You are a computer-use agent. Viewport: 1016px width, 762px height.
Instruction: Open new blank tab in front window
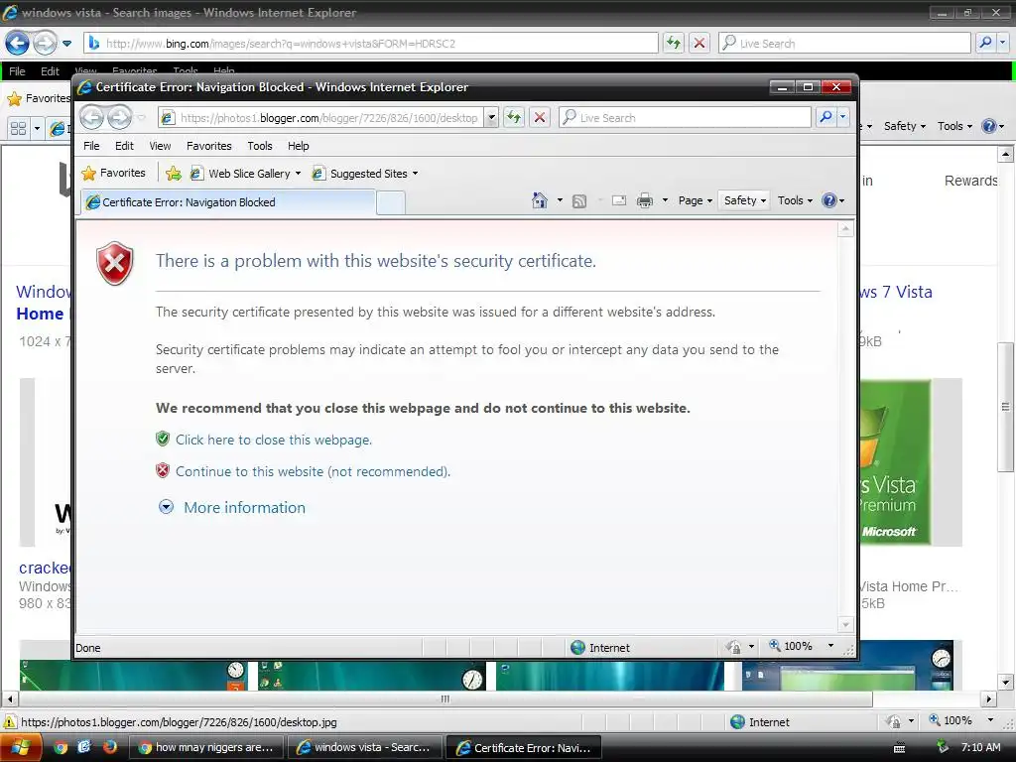click(391, 202)
